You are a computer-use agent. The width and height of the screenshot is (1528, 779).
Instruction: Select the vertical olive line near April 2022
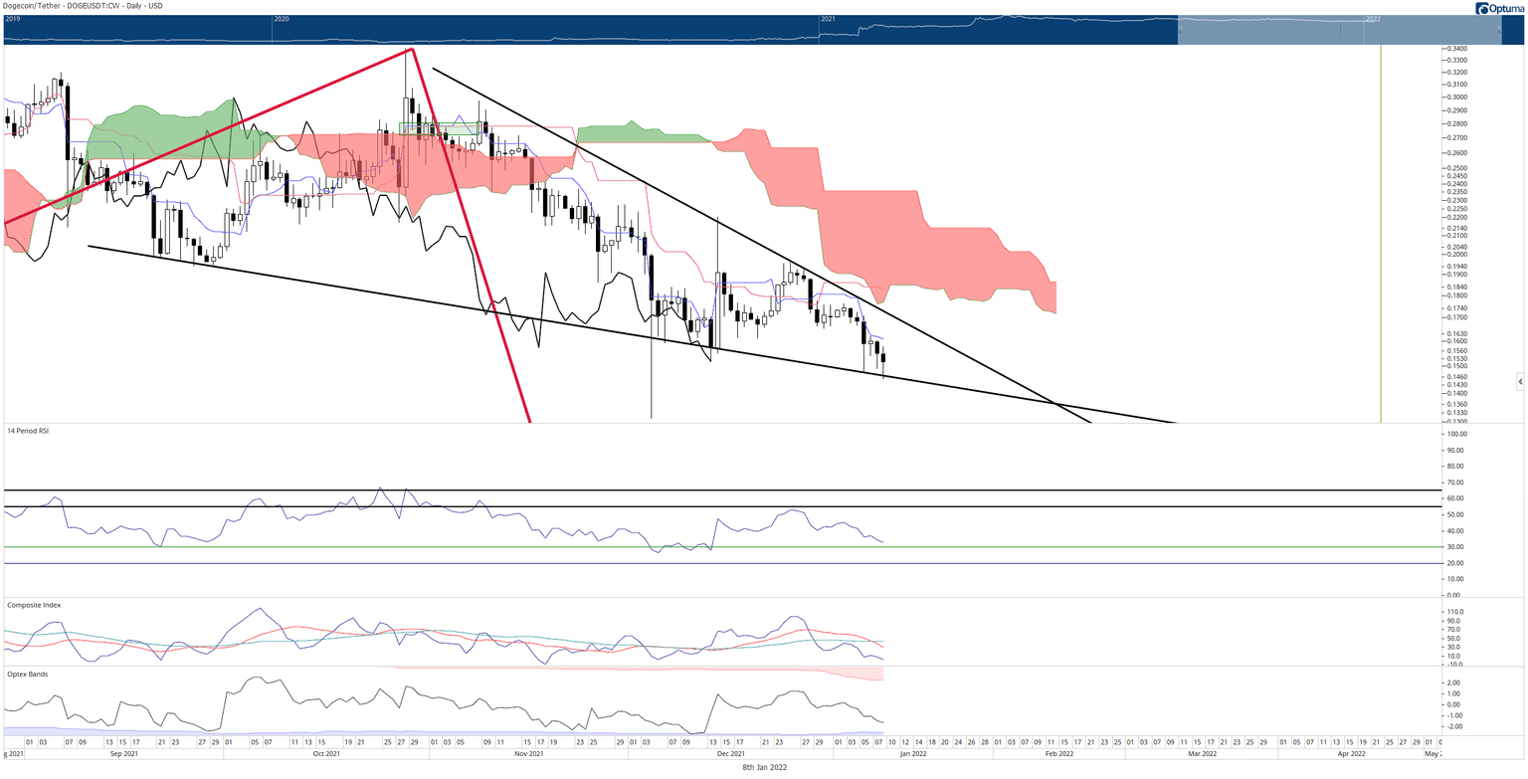click(1381, 234)
